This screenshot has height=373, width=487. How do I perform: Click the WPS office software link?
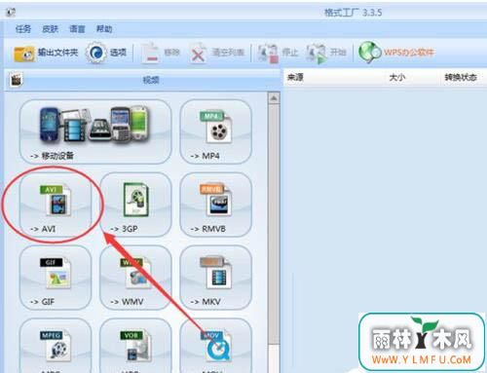click(x=396, y=52)
